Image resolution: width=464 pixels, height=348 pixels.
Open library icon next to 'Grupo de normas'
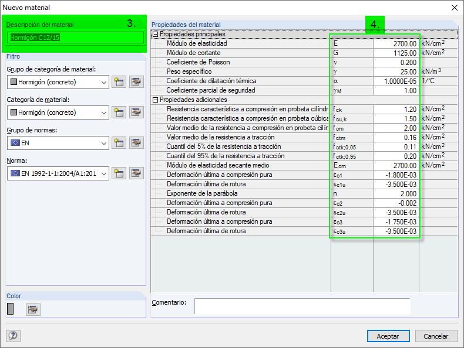pos(136,142)
